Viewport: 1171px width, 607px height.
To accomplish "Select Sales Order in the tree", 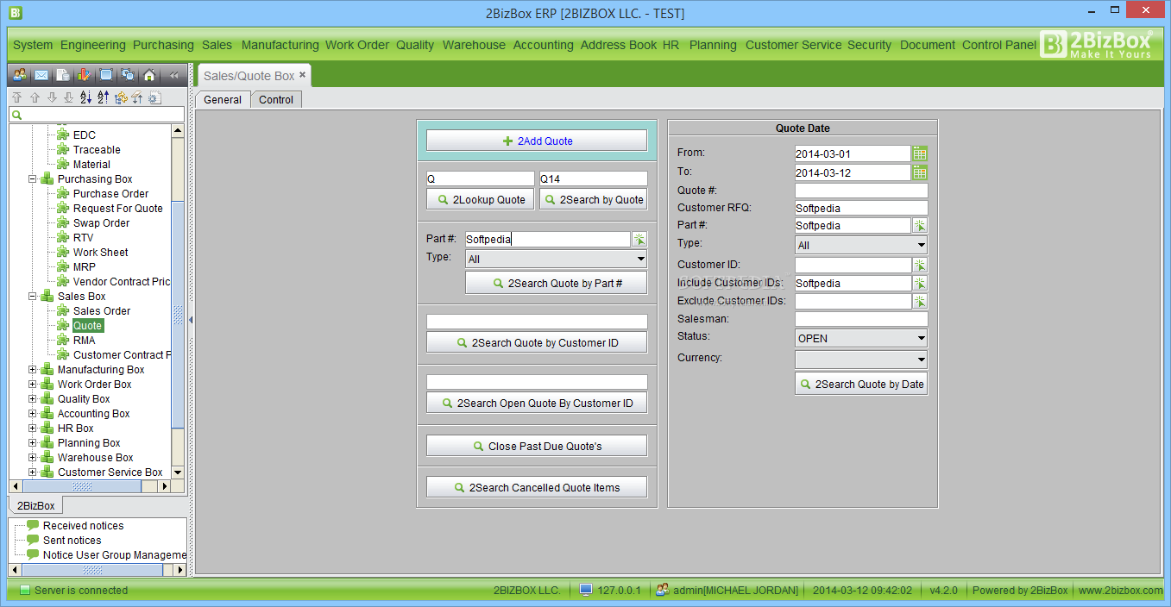I will pos(102,311).
